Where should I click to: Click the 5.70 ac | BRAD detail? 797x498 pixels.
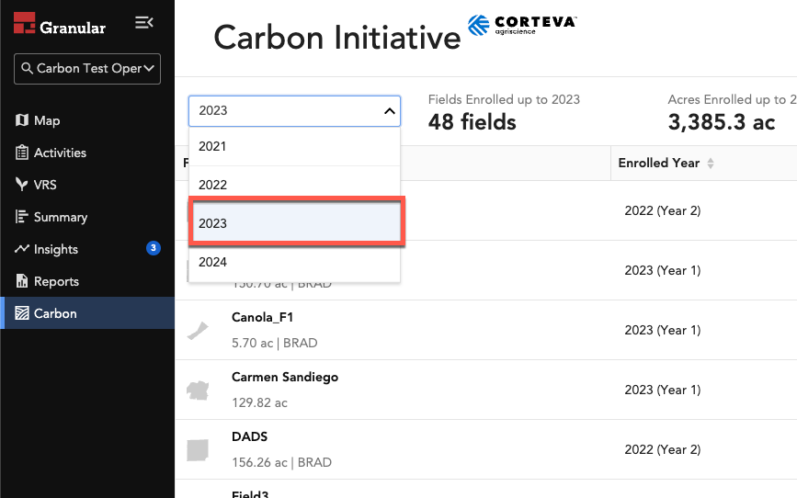click(x=275, y=343)
